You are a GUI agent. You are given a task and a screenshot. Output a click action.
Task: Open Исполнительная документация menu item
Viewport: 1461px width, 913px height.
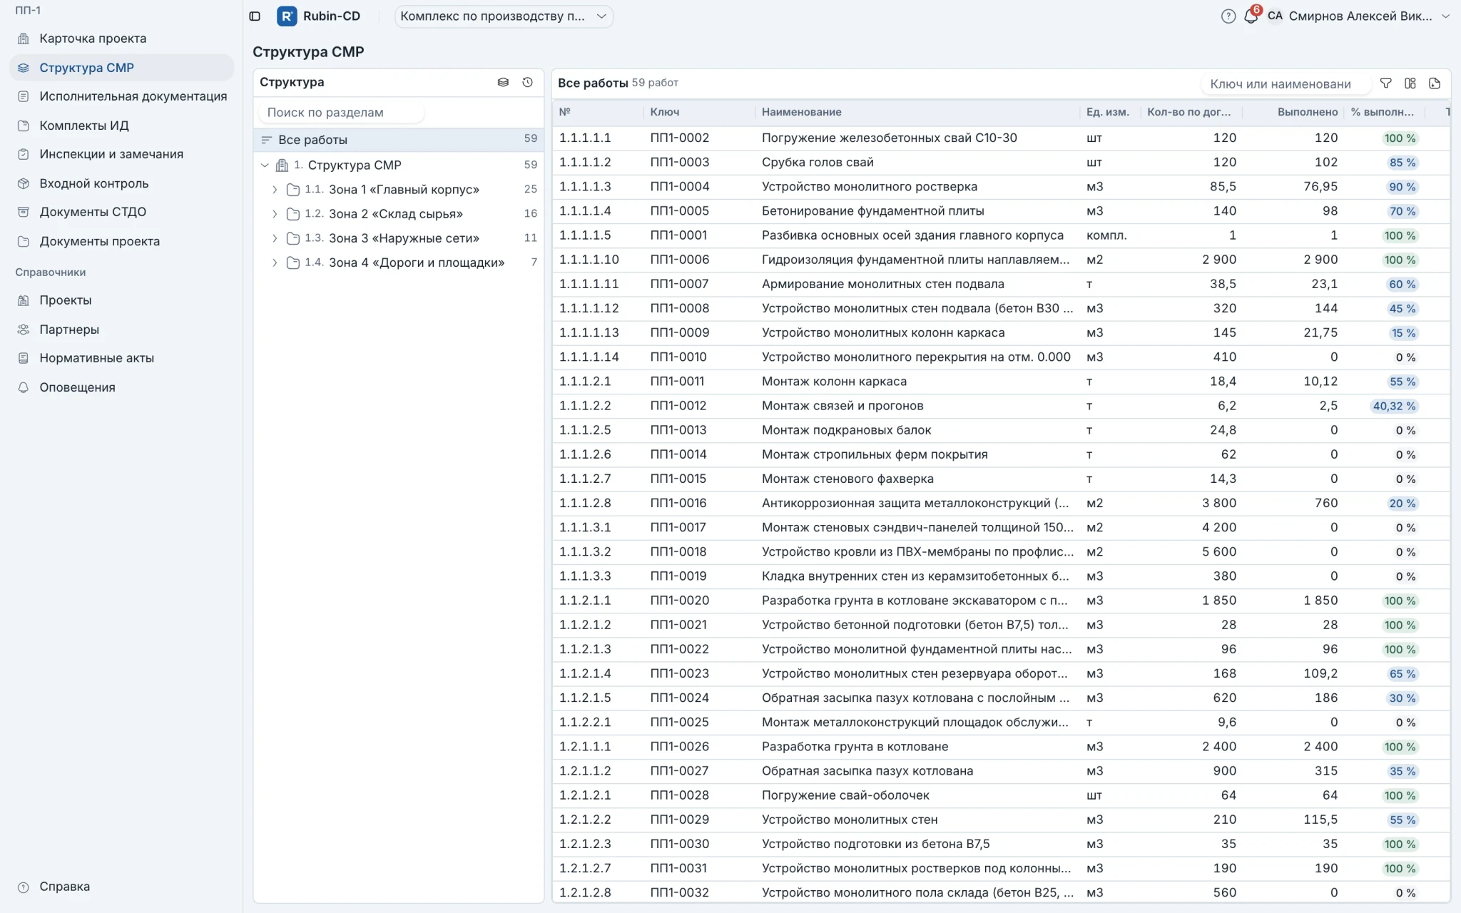pyautogui.click(x=122, y=96)
